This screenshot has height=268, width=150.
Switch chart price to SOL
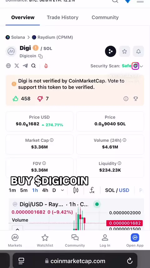pos(110,190)
